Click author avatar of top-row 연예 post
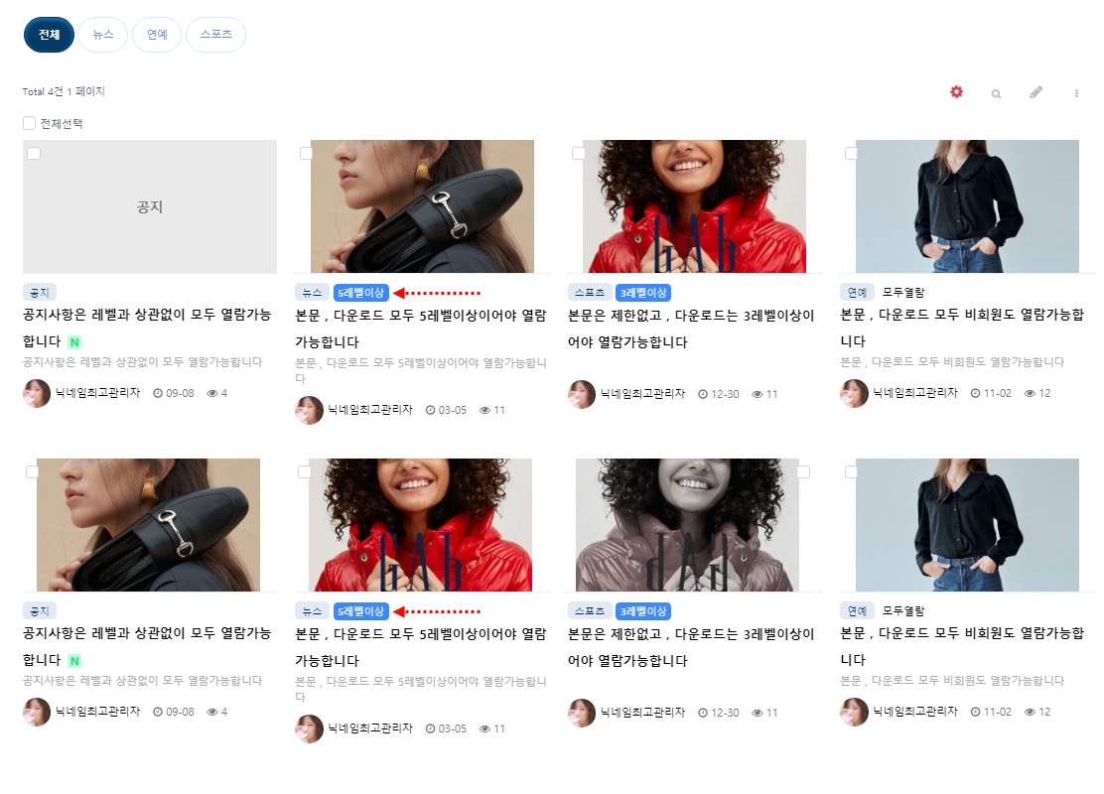This screenshot has width=1104, height=794. (854, 393)
